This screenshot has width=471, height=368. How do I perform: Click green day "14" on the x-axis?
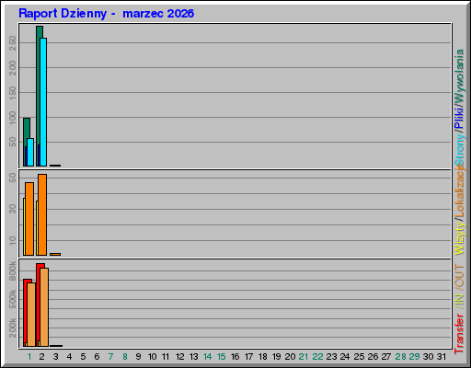208,357
